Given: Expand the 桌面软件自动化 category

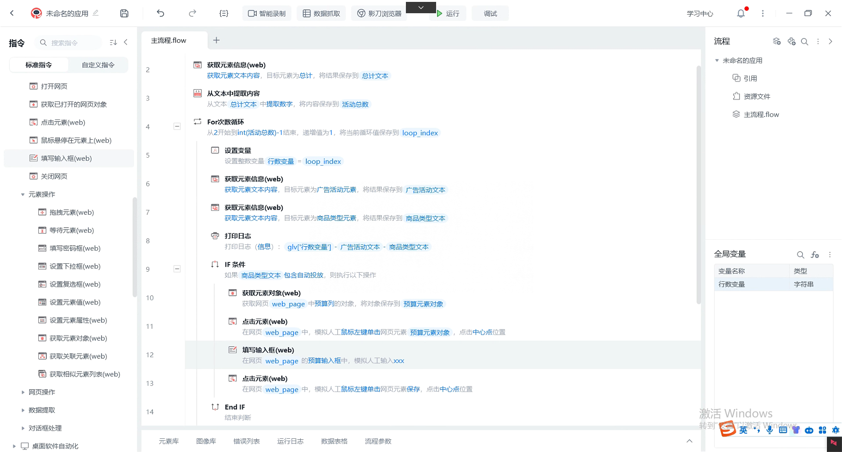Looking at the screenshot, I should point(14,446).
